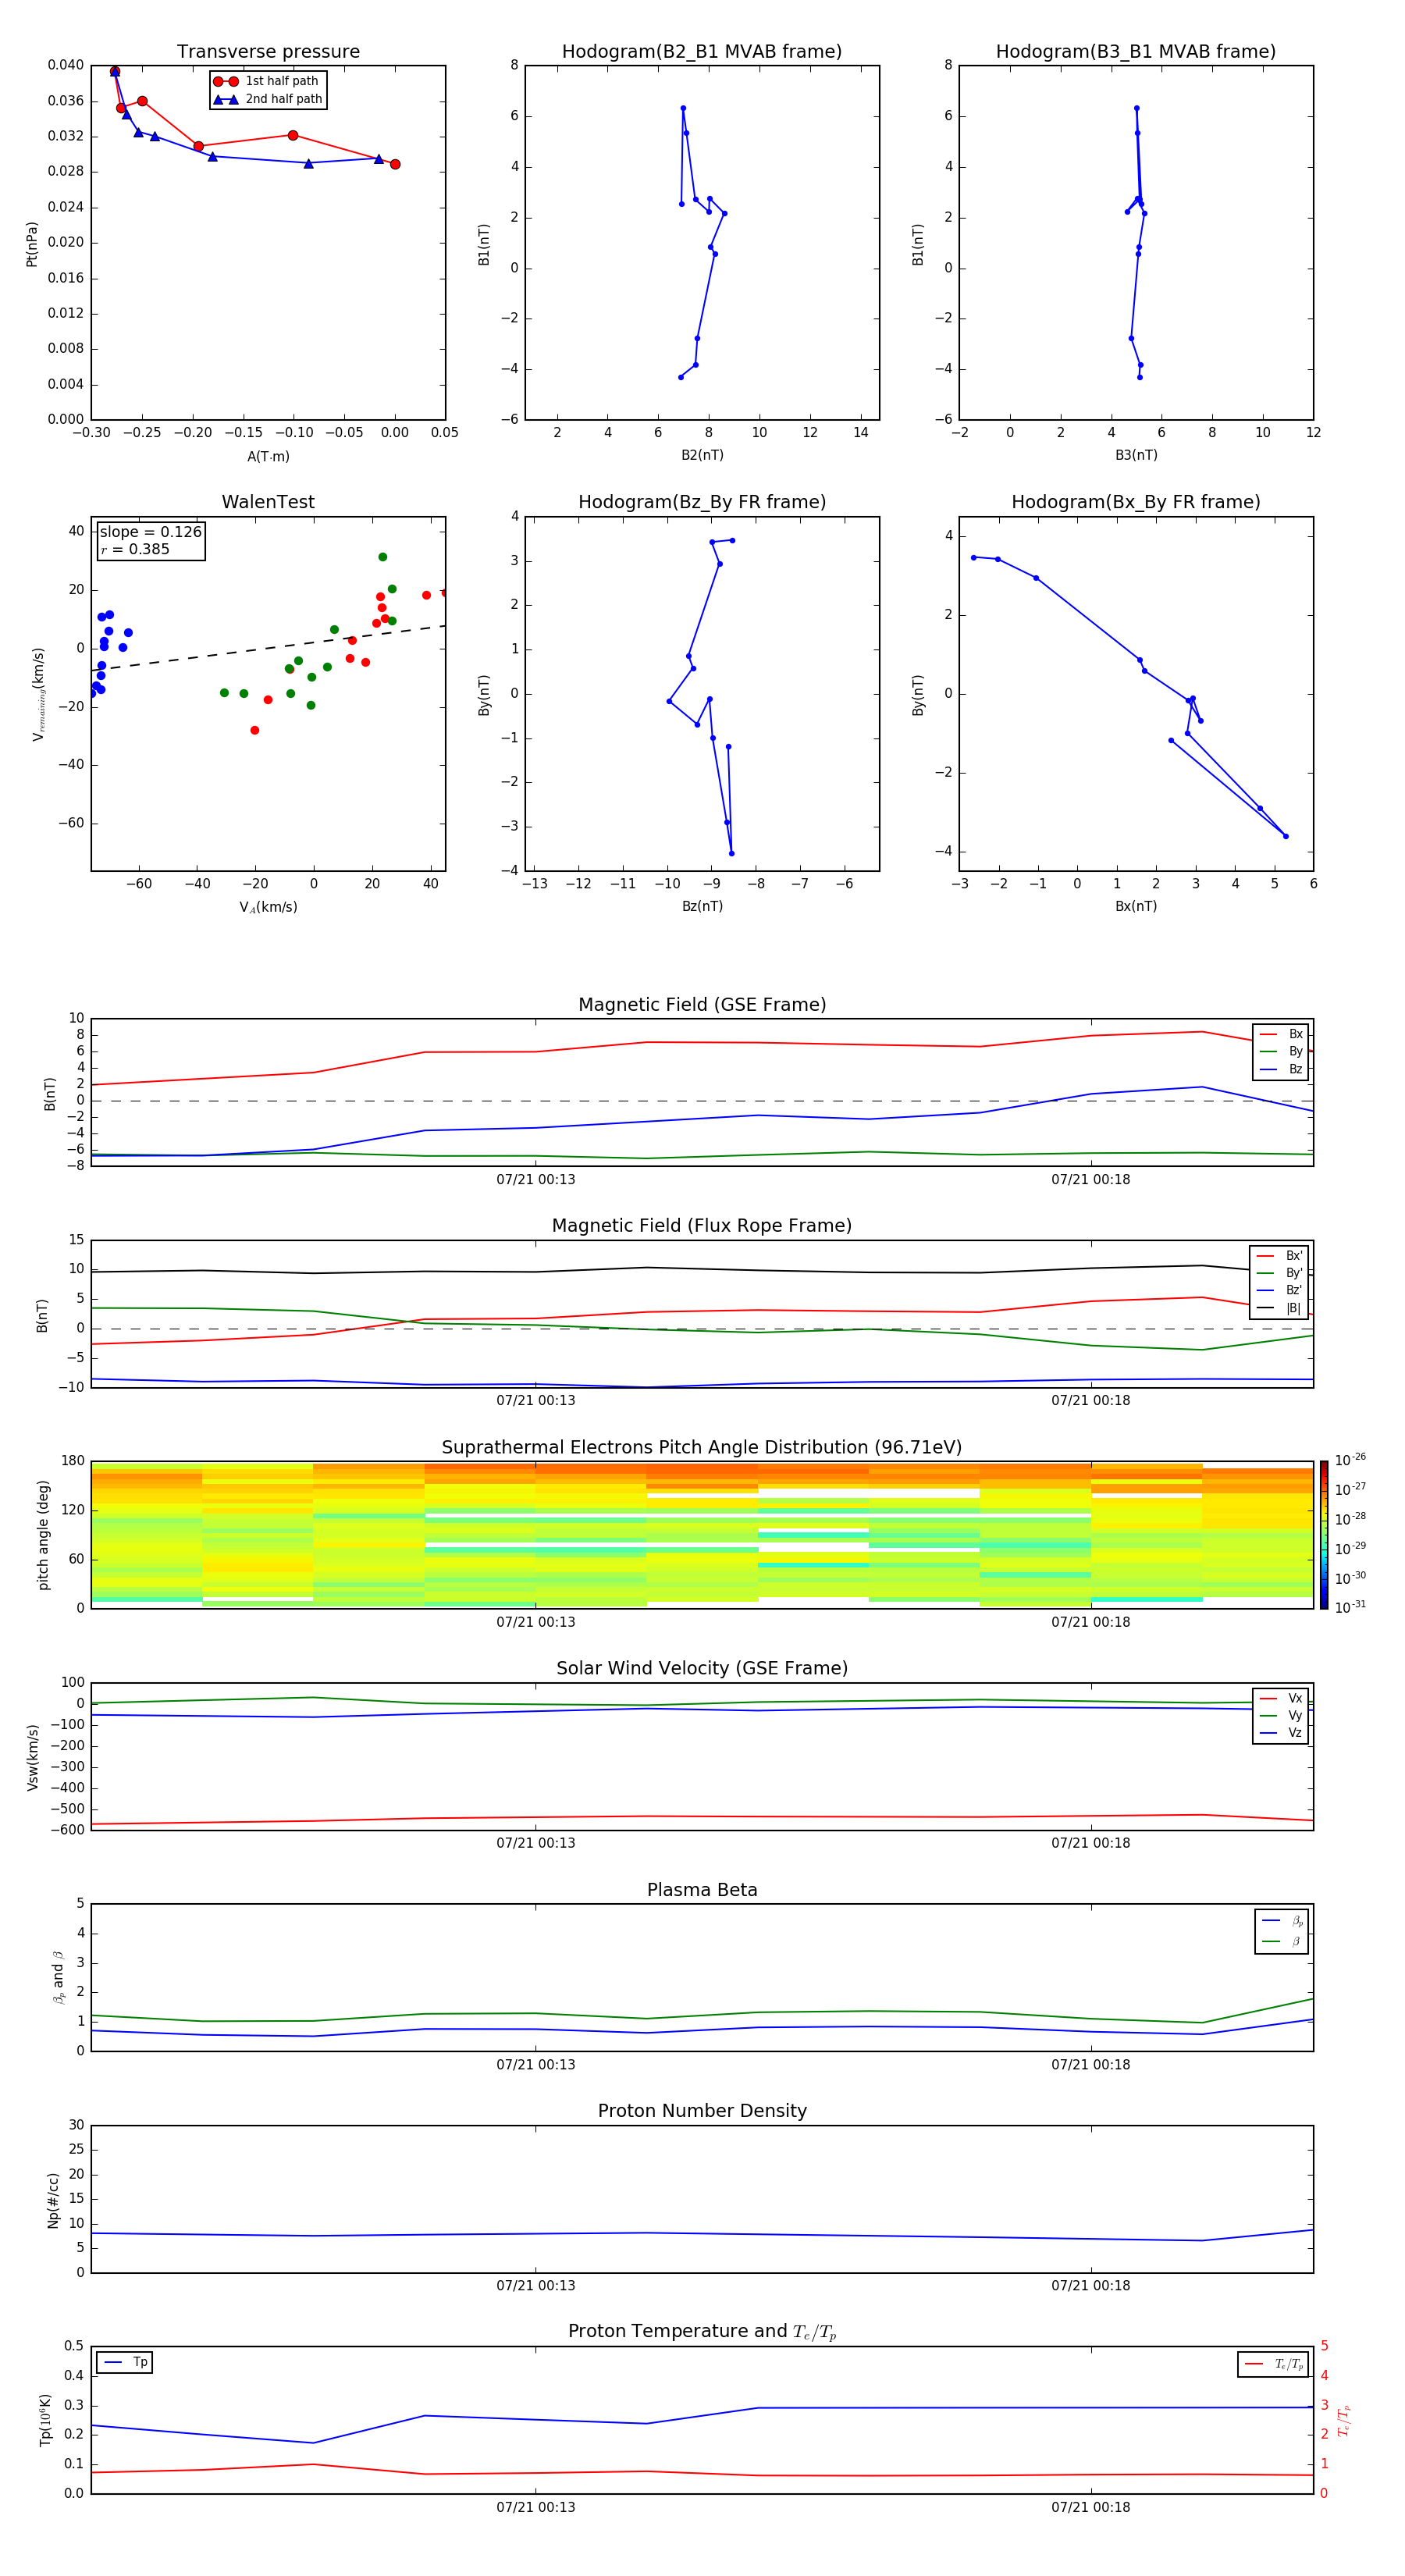Click the "WalenTest" plot title

(268, 502)
